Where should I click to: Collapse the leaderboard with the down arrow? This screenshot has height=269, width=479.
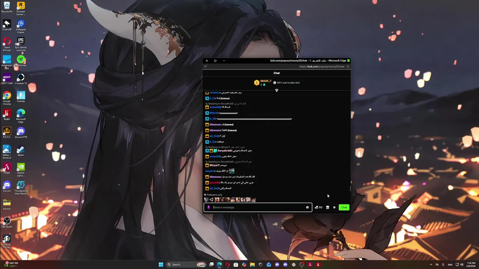click(x=277, y=90)
